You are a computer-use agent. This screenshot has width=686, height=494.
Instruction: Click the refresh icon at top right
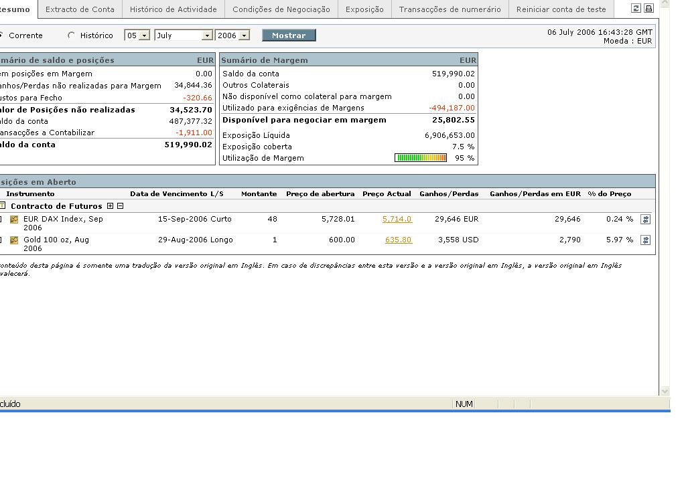tap(636, 9)
